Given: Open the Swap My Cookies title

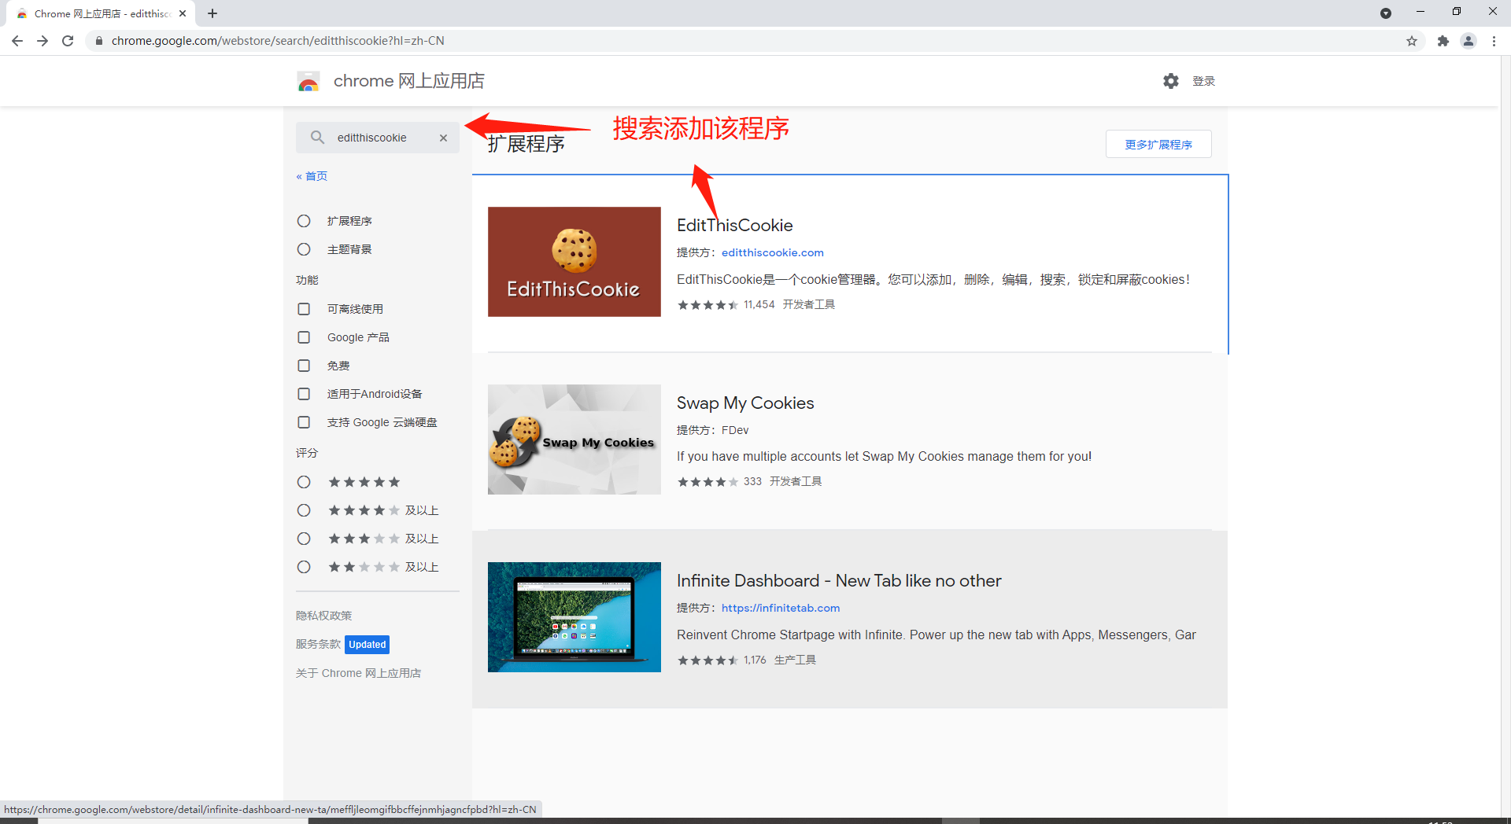Looking at the screenshot, I should (745, 403).
